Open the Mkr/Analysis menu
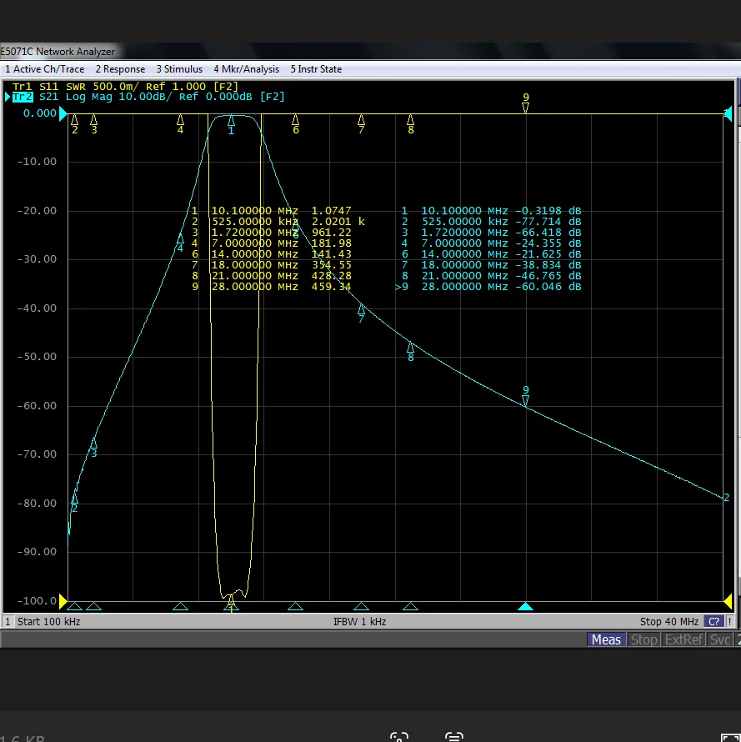 [246, 69]
